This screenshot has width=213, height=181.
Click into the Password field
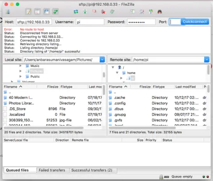pyautogui.click(x=141, y=22)
